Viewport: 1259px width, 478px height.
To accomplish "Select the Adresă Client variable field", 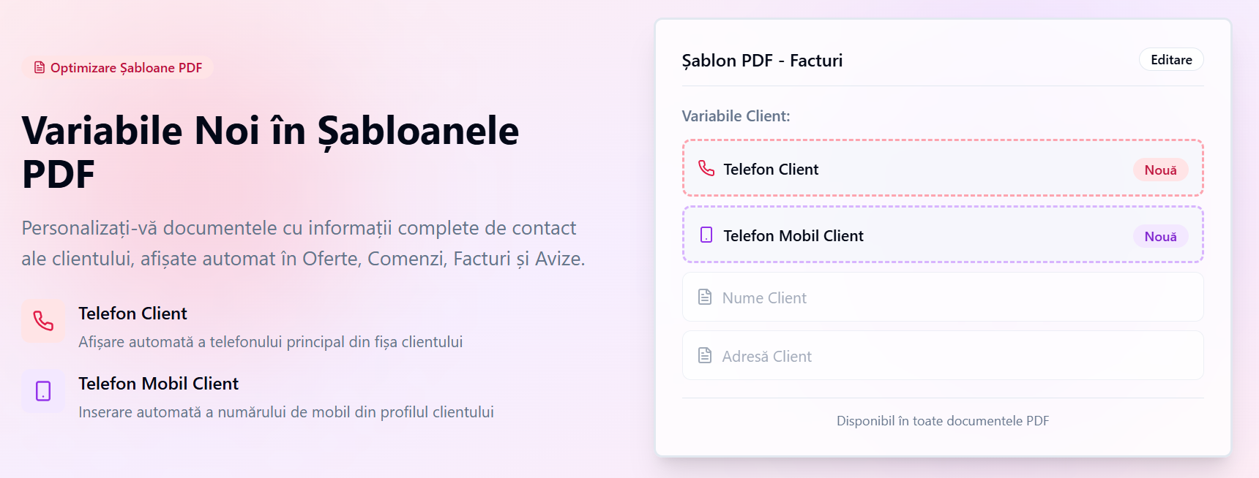I will click(942, 355).
